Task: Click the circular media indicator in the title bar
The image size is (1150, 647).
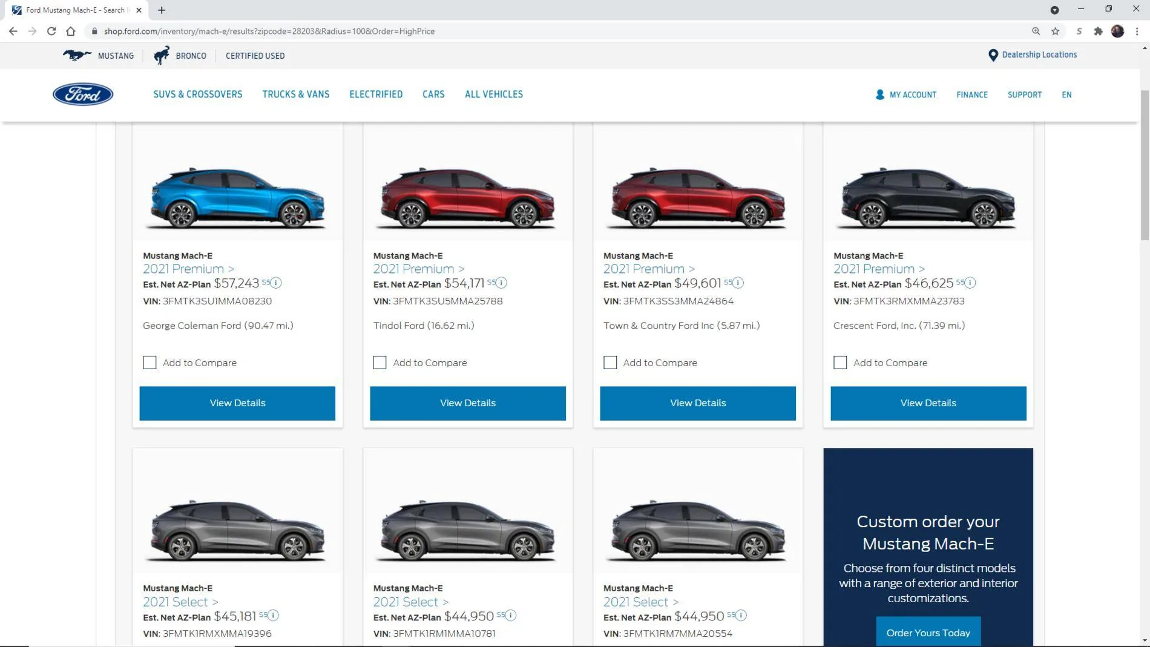Action: coord(1054,10)
